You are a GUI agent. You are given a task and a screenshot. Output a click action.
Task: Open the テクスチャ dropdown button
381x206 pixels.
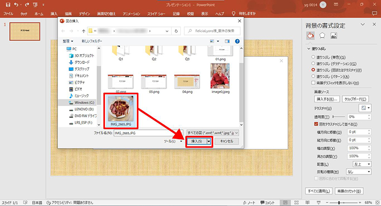point(365,108)
